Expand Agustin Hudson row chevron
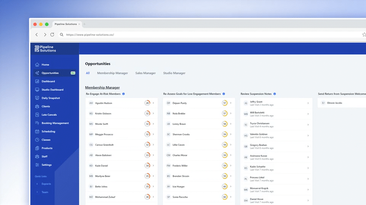The width and height of the screenshot is (366, 205). [x=154, y=103]
